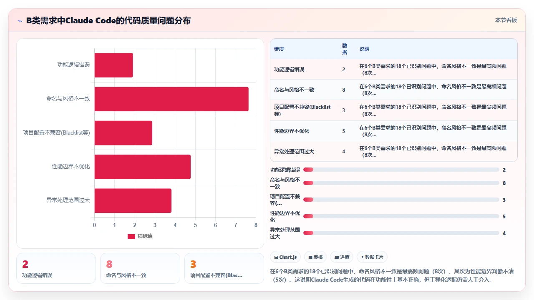Click the 项目配置不兼容 progress bar
This screenshot has height=300, width=534.
(x=401, y=200)
